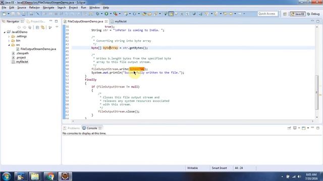Switch to the Project Explorer tab

36,21
